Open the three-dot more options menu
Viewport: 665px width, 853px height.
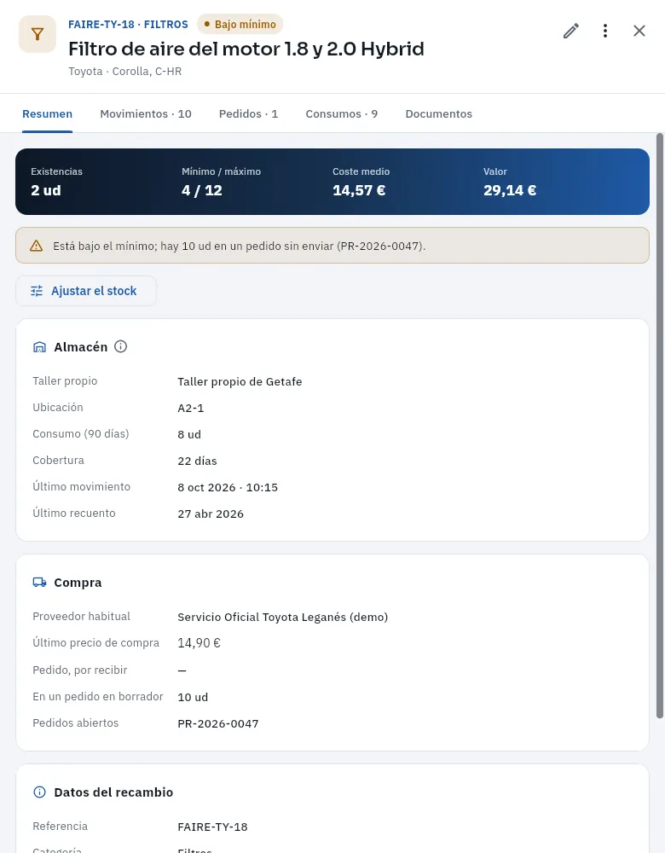[605, 31]
